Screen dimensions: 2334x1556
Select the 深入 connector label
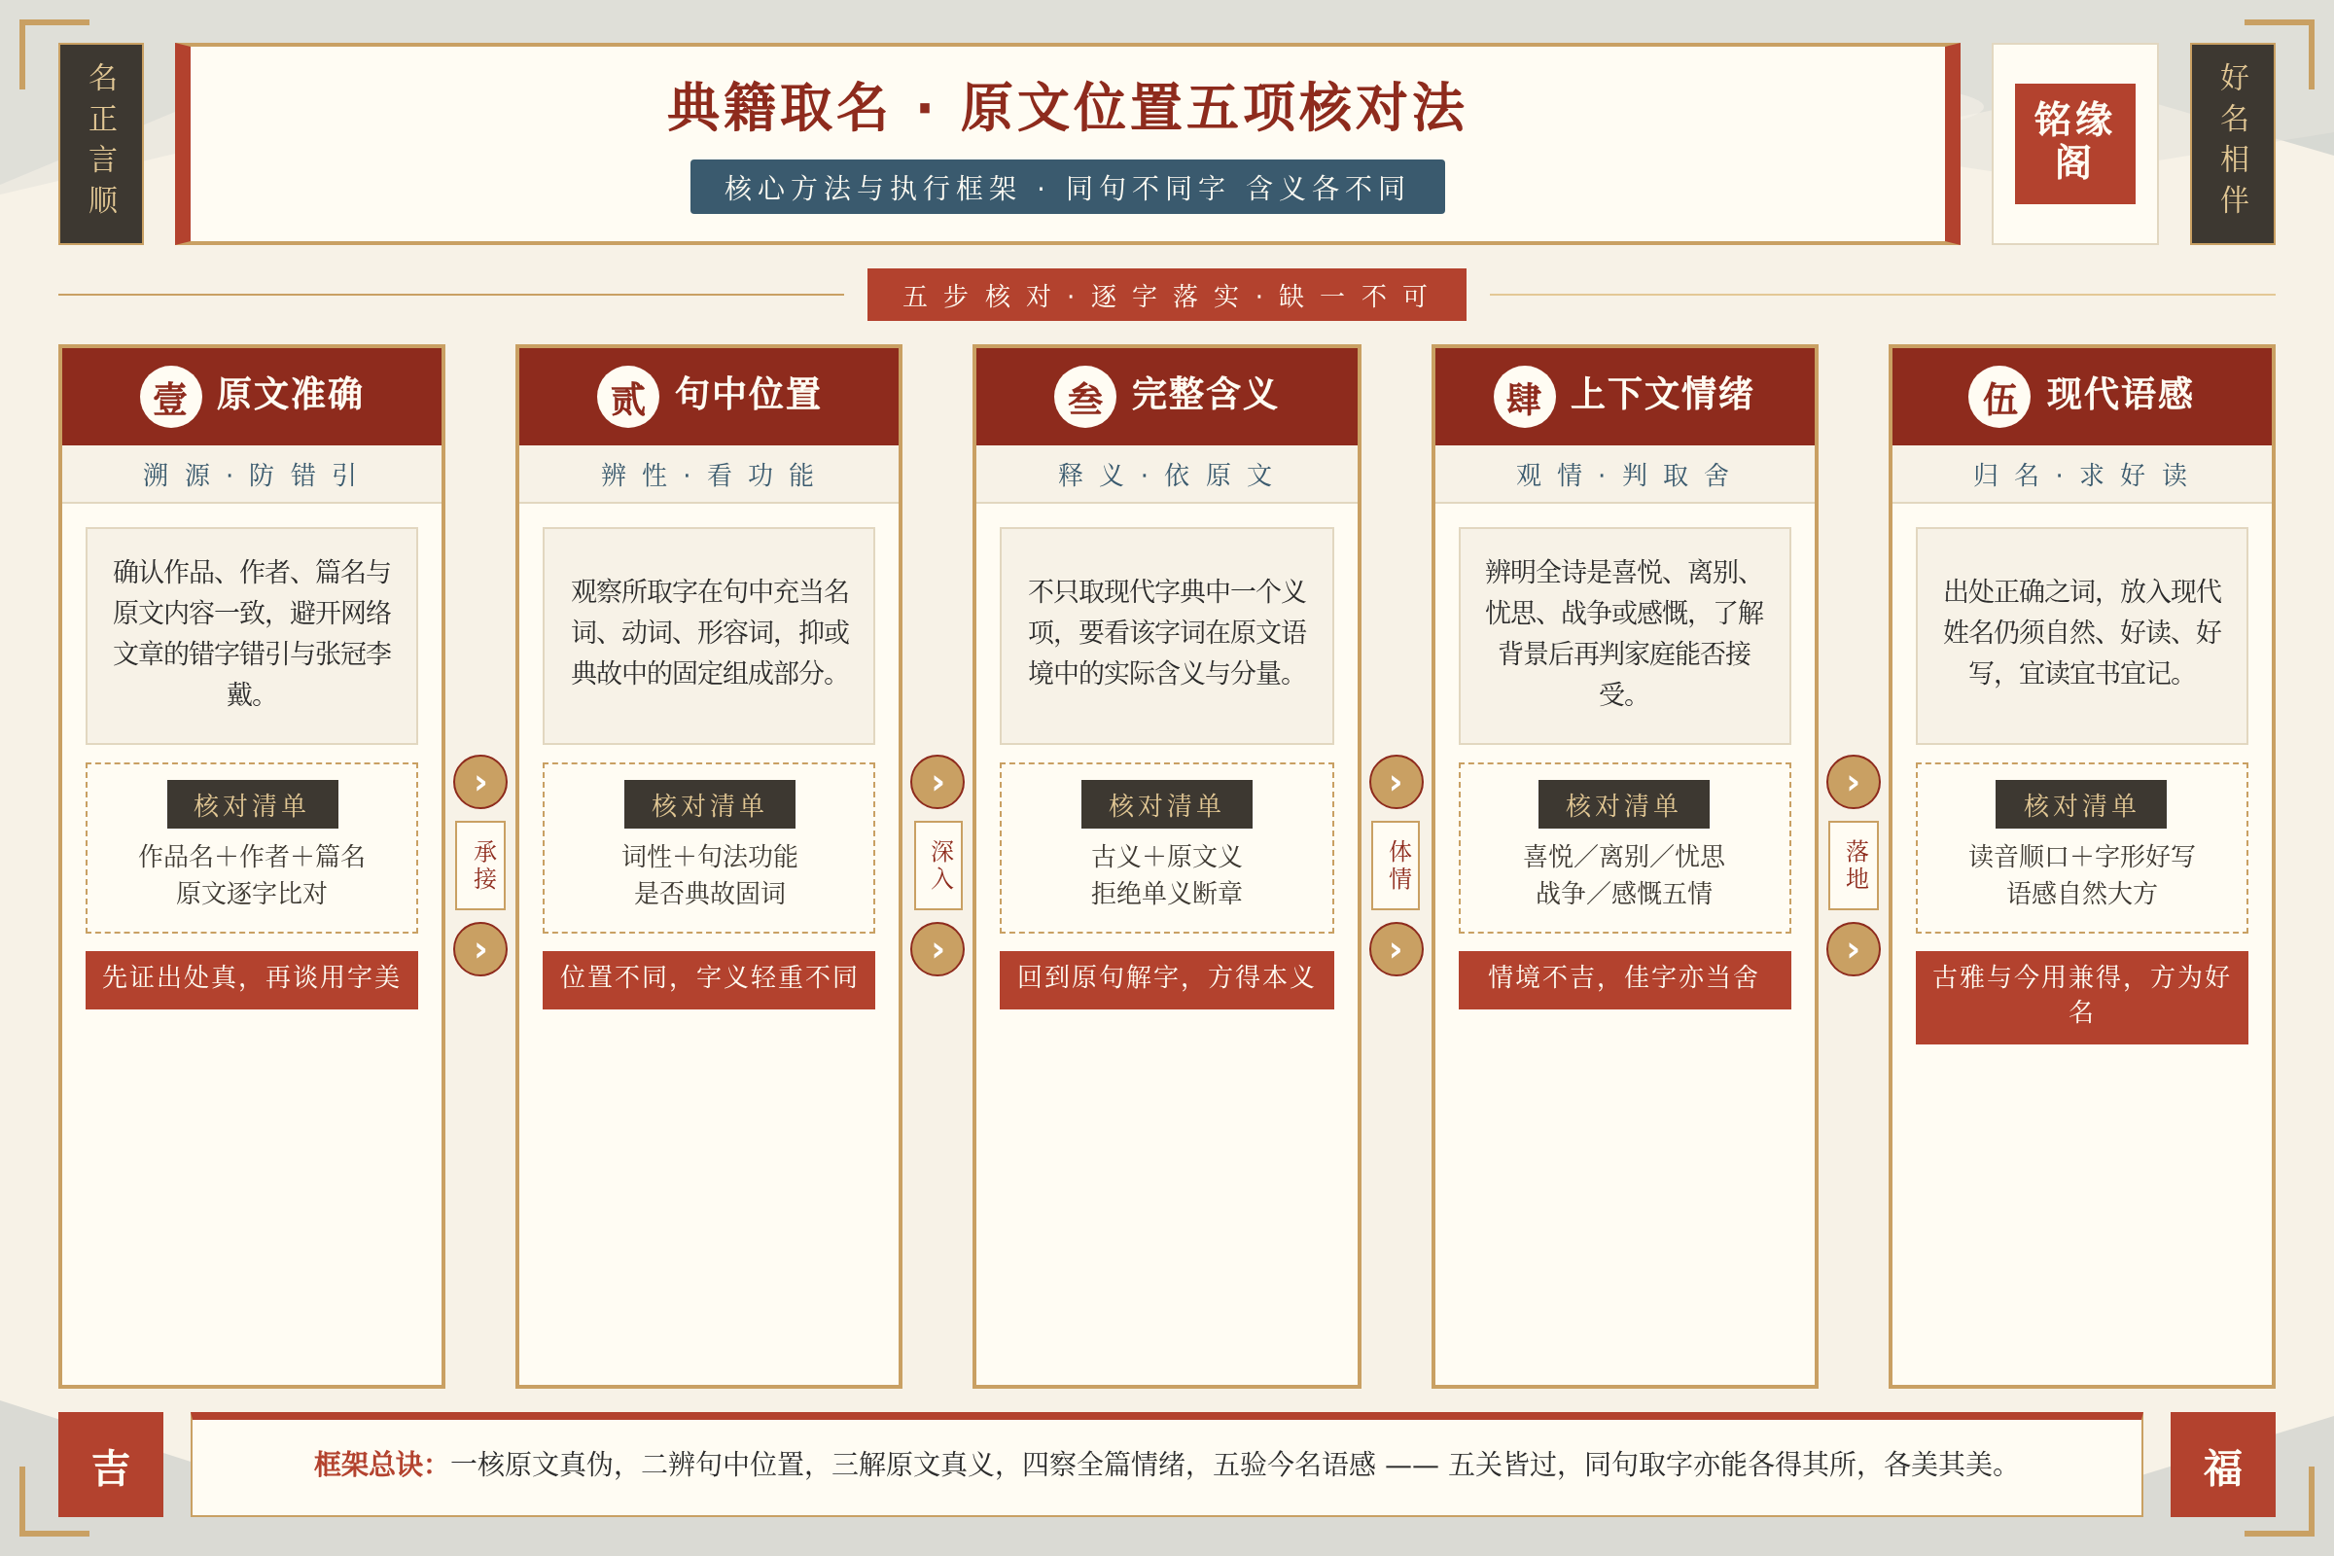(937, 866)
